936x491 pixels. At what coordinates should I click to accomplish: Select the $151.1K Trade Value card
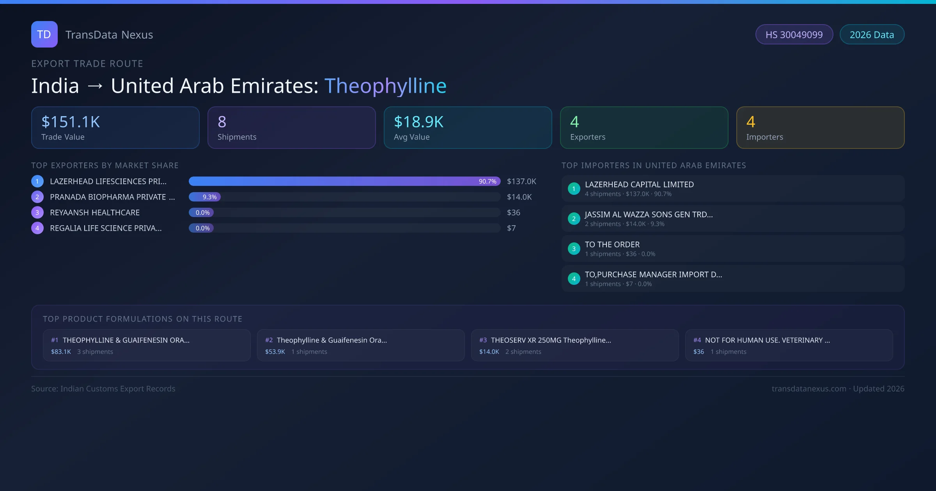pyautogui.click(x=115, y=128)
